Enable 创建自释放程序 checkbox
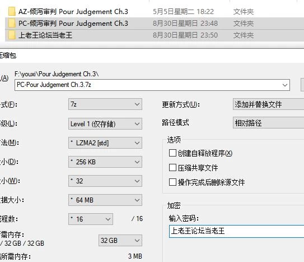This screenshot has width=304, height=262. coord(172,153)
